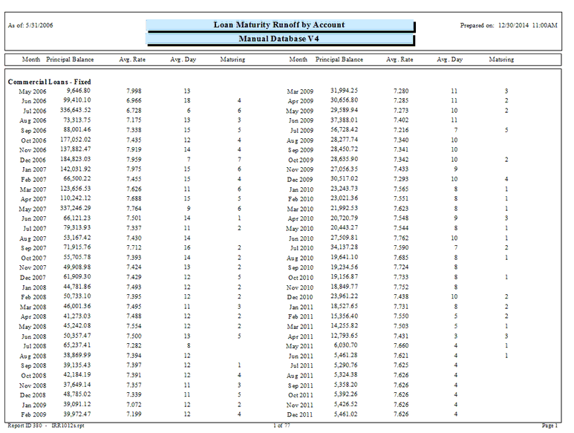Image resolution: width=574 pixels, height=433 pixels.
Task: Click the left-side 'Avg. Rate' column header
Action: (x=131, y=59)
